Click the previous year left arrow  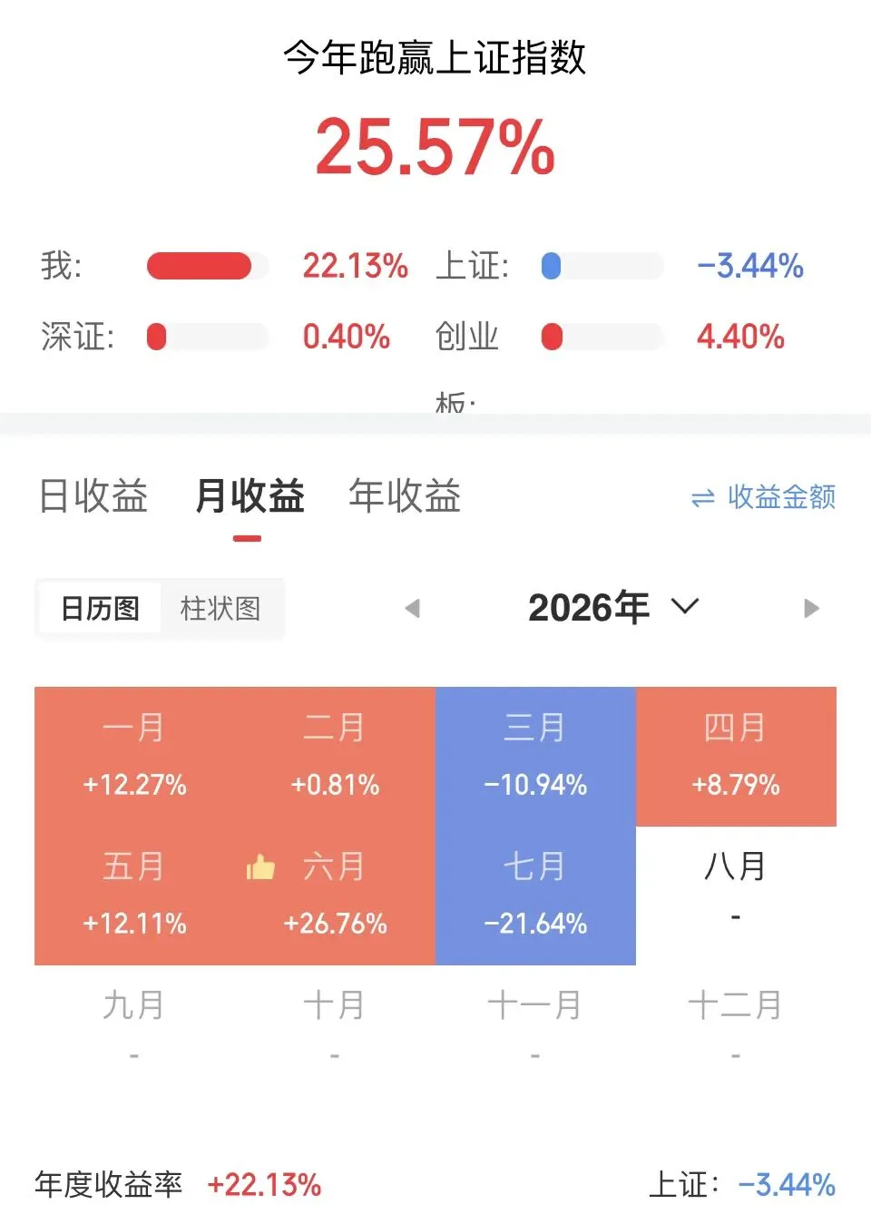[x=412, y=608]
